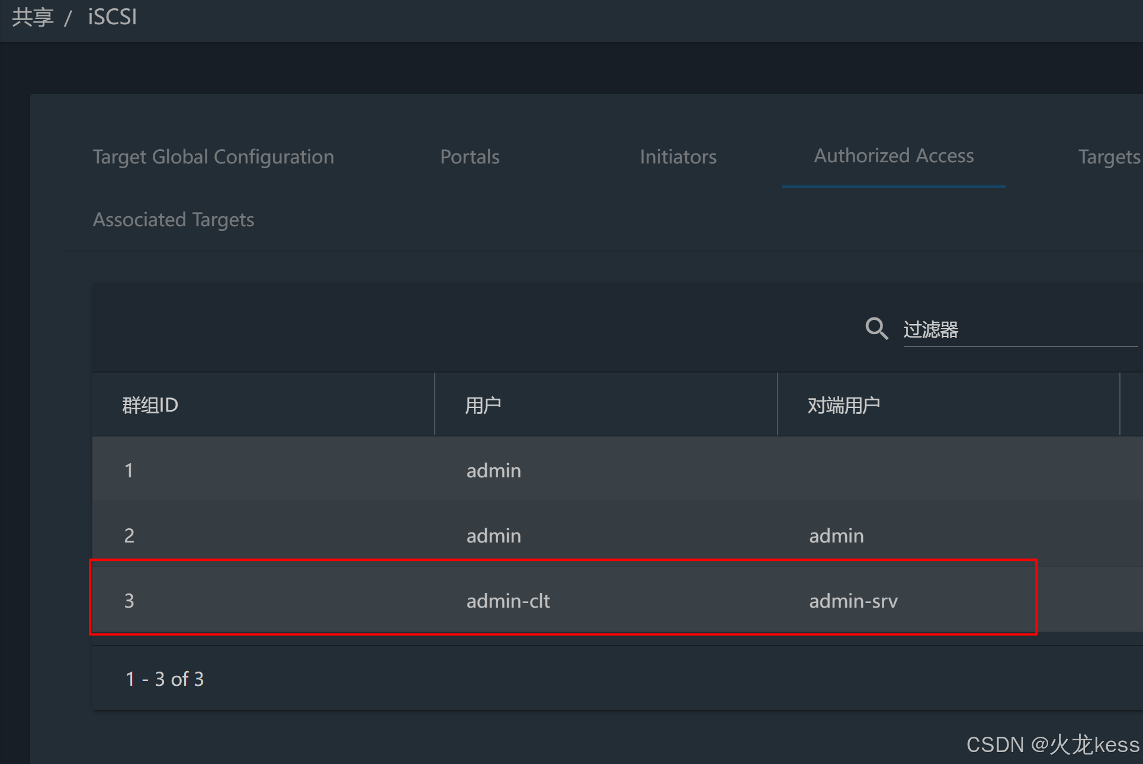
Task: Click the admin-srv peer user cell
Action: (x=853, y=601)
